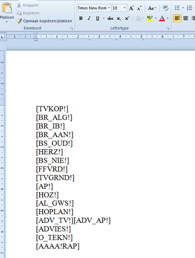Click Knippen scissors icon
The image size is (195, 258).
19,5
